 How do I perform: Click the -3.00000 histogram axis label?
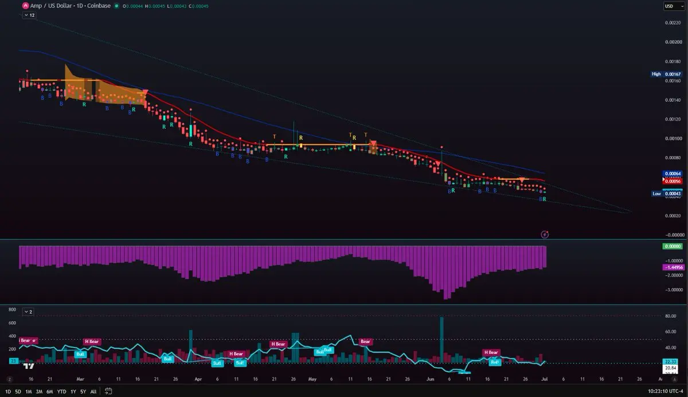(x=673, y=290)
